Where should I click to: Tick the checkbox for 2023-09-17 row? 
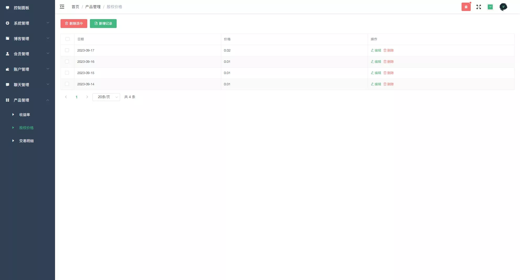coord(67,50)
